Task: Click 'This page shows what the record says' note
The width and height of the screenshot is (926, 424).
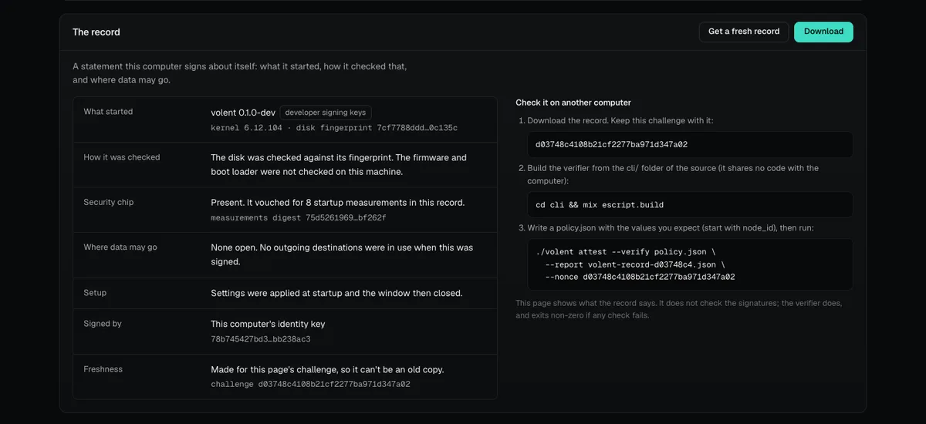Action: [679, 309]
